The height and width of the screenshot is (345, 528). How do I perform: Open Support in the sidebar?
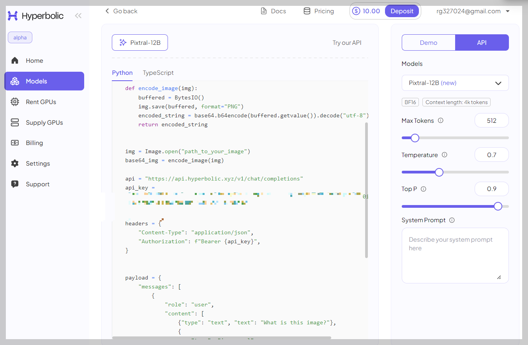tap(44, 184)
